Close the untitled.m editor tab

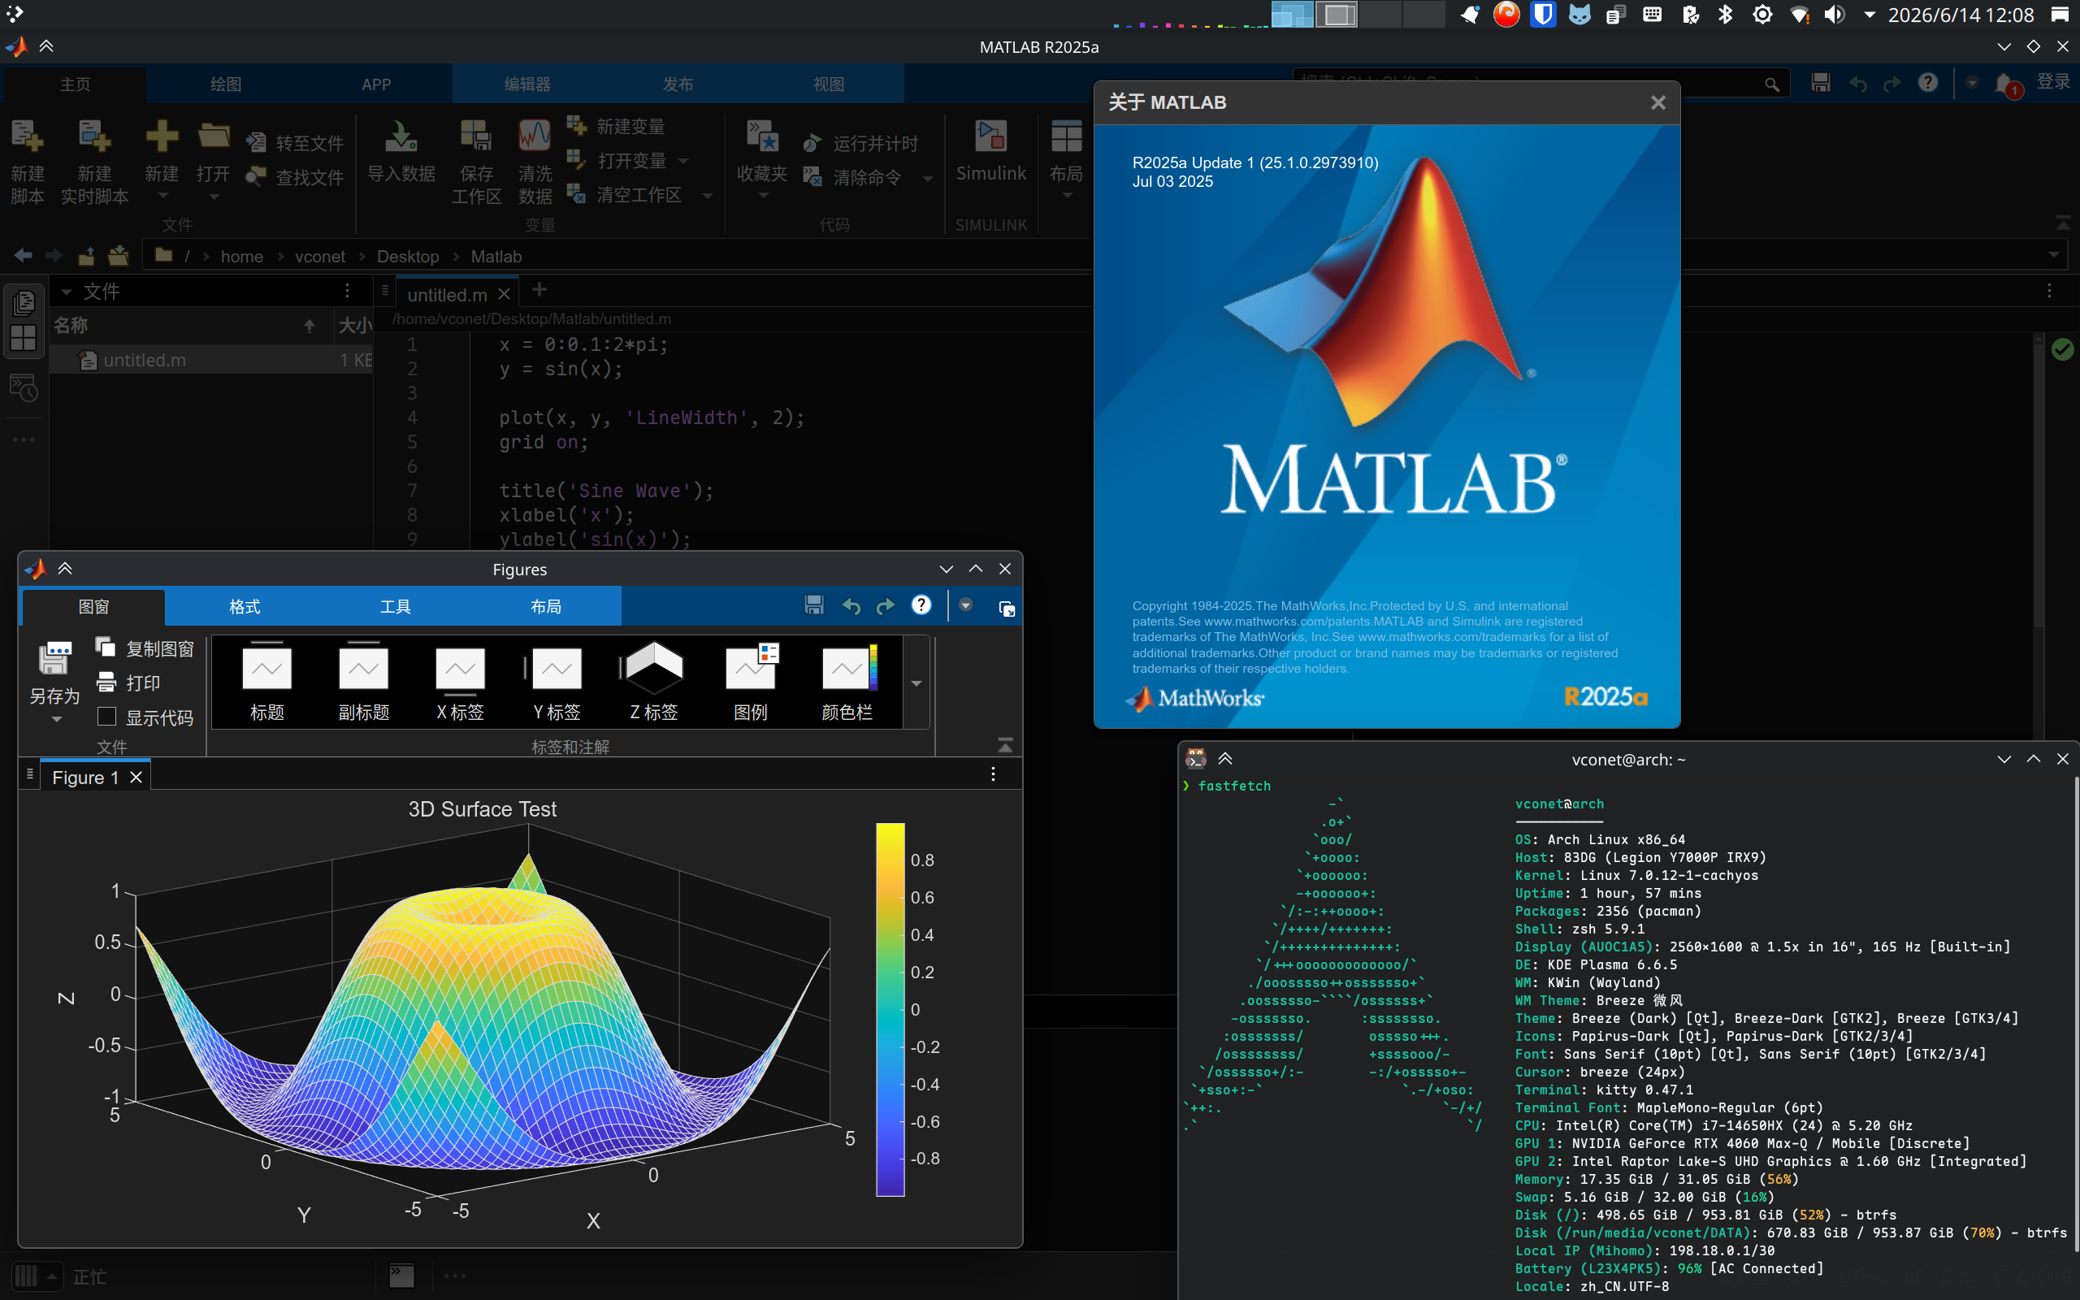click(x=505, y=295)
